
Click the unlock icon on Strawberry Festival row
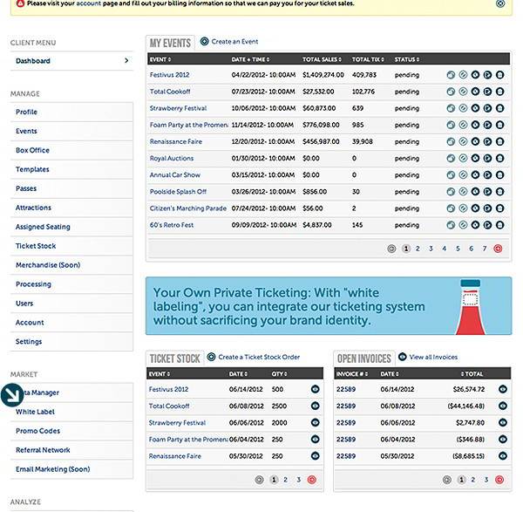pos(451,108)
